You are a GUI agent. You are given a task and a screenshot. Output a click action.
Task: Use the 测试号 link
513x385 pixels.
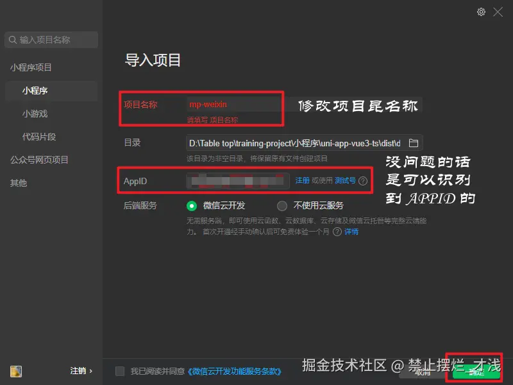point(345,181)
